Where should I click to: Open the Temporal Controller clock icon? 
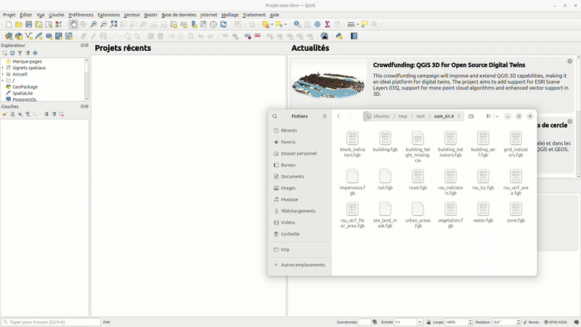pos(214,25)
